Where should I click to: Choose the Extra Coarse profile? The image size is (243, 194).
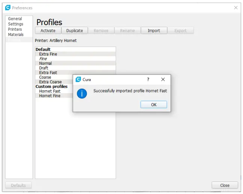coord(50,82)
